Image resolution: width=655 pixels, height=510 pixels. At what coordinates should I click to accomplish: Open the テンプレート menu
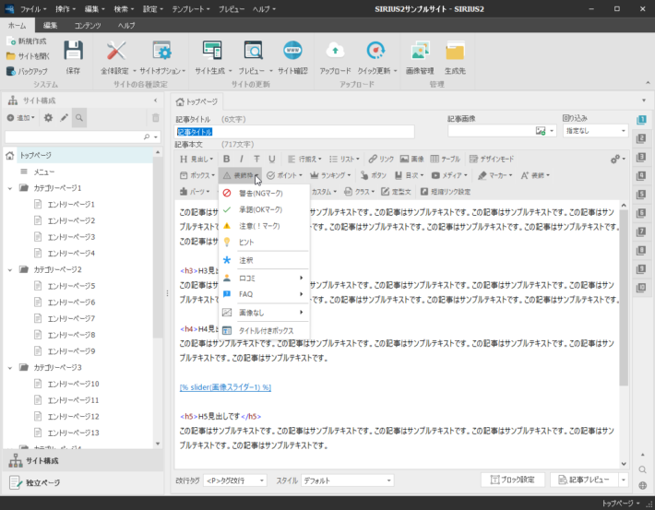[190, 9]
